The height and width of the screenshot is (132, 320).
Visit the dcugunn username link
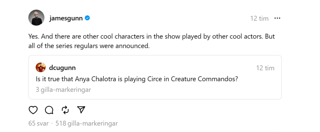pos(62,68)
